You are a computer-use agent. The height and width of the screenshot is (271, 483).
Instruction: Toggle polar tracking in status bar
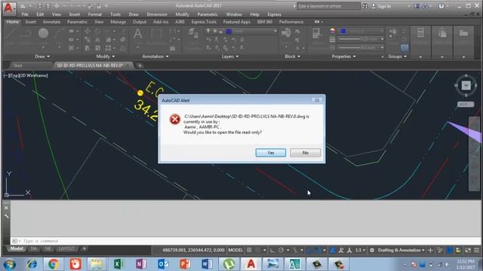(281, 250)
